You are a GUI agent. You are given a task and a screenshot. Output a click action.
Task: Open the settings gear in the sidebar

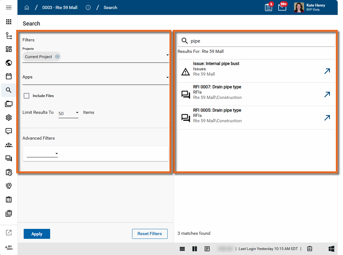[x=9, y=117]
